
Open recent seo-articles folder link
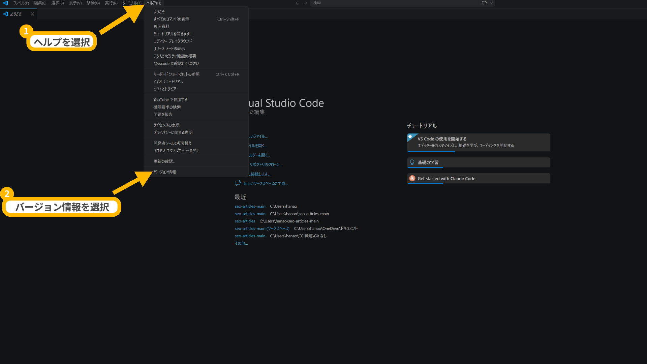click(245, 221)
